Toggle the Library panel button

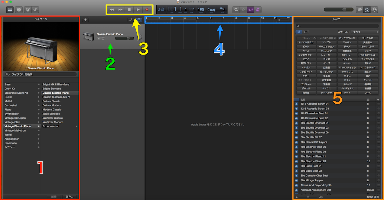tap(10, 9)
